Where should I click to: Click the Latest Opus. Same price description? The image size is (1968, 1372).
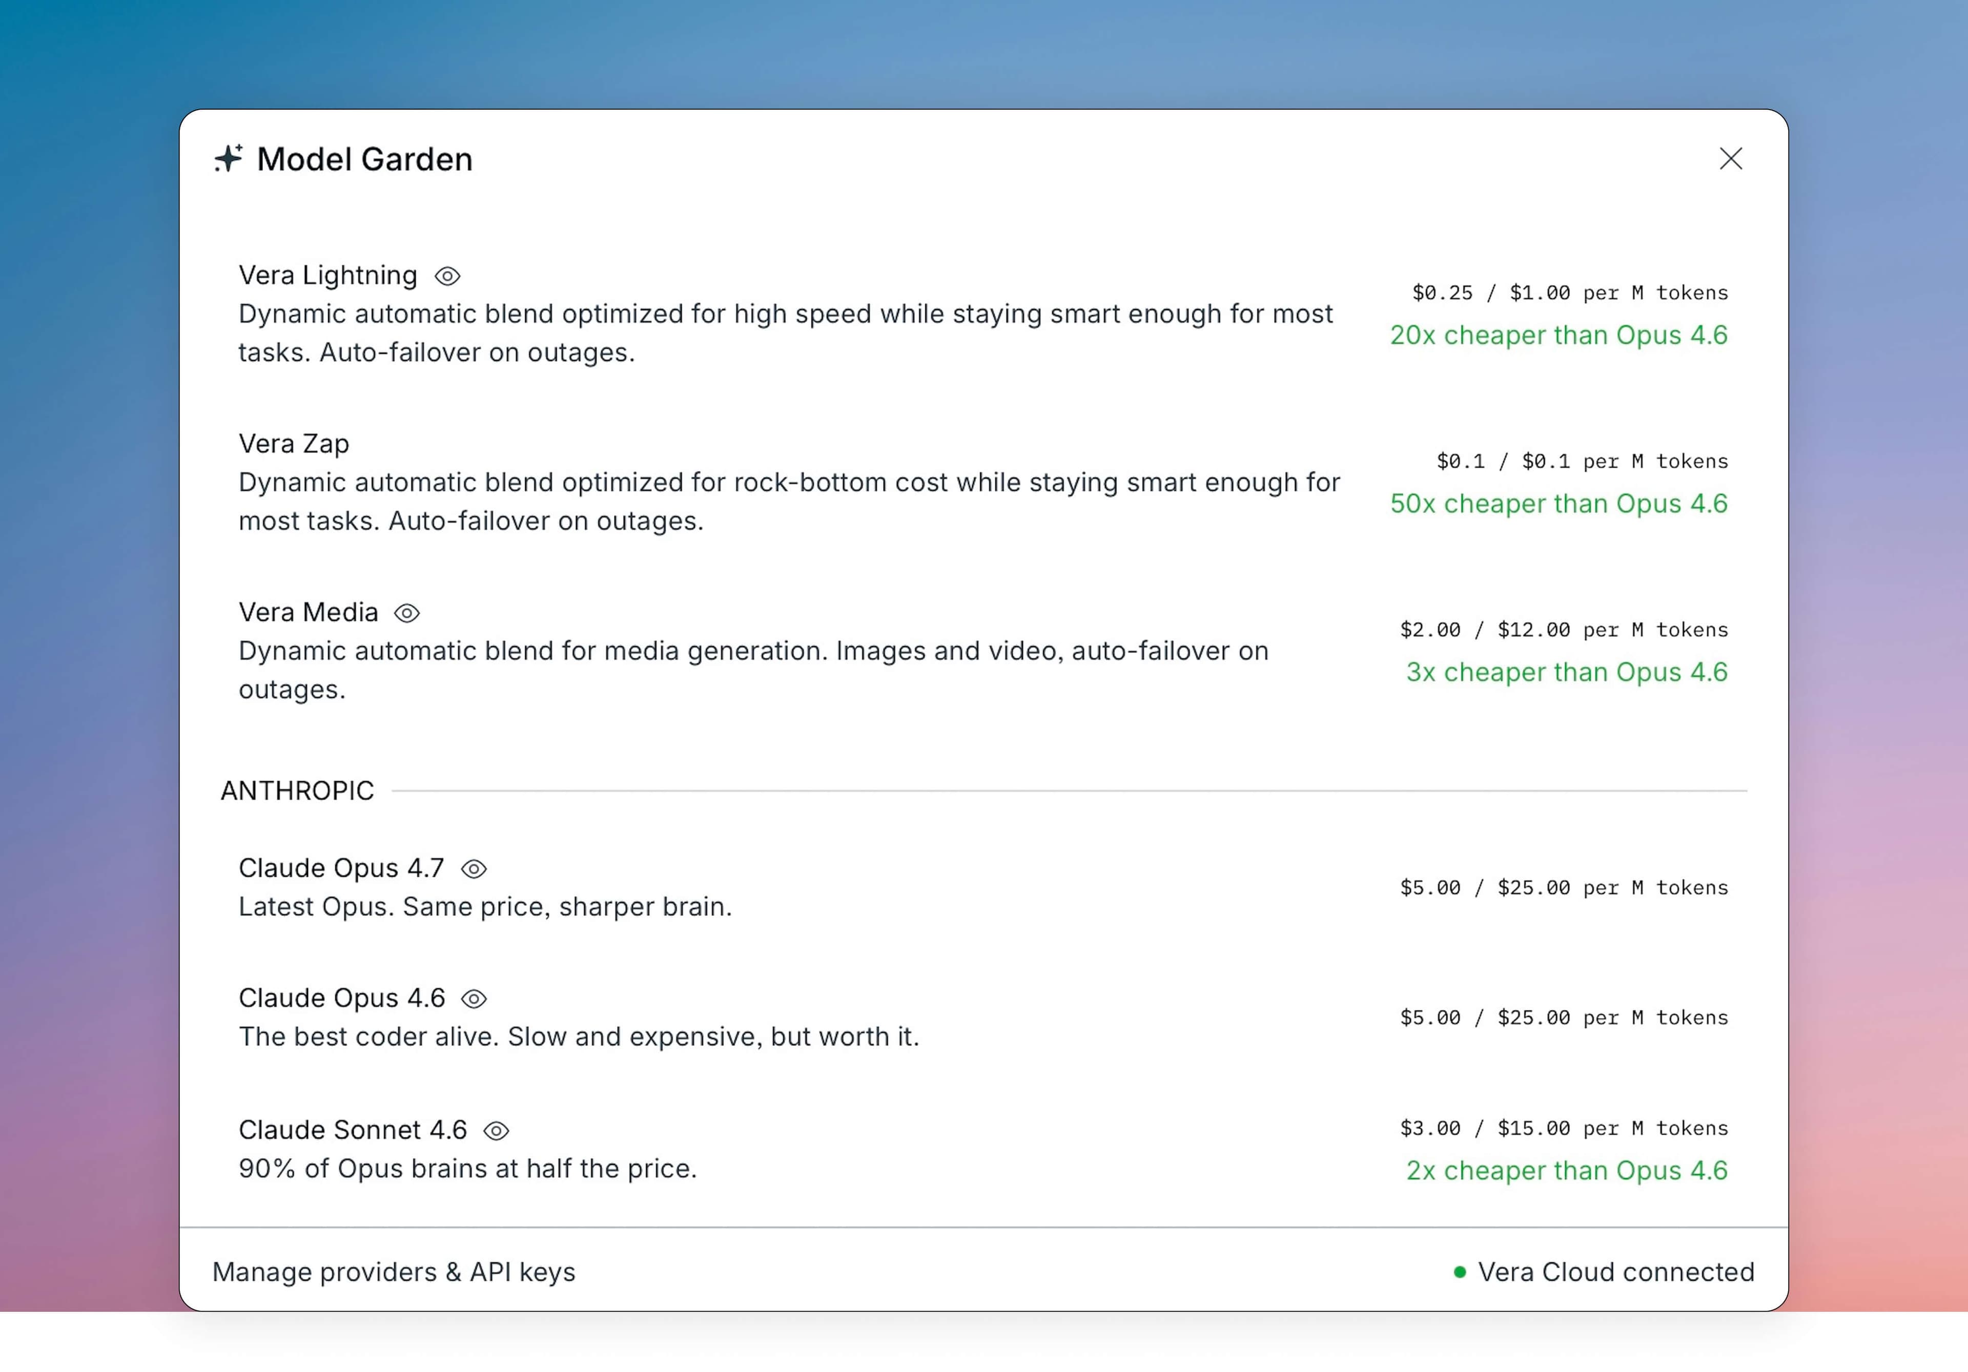pos(485,907)
